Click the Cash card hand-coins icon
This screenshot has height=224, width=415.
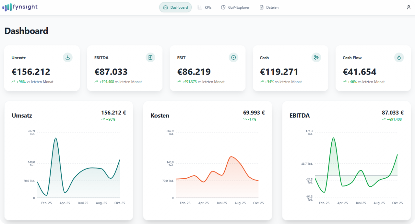pyautogui.click(x=316, y=57)
